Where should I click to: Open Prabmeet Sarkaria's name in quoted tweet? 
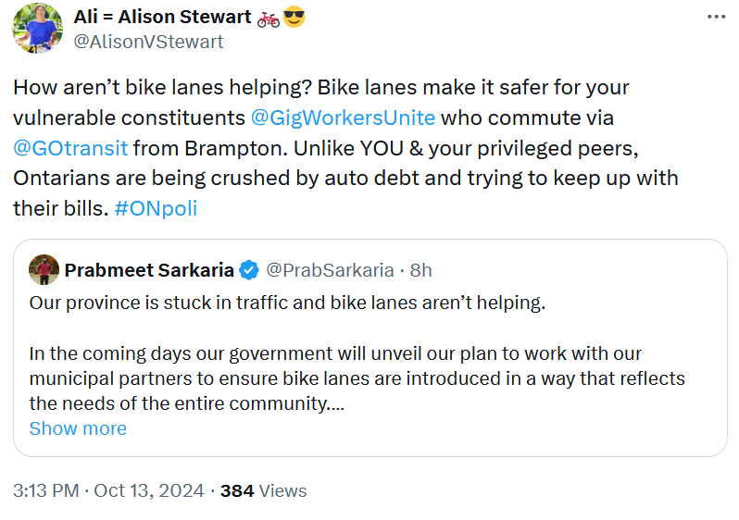[149, 270]
